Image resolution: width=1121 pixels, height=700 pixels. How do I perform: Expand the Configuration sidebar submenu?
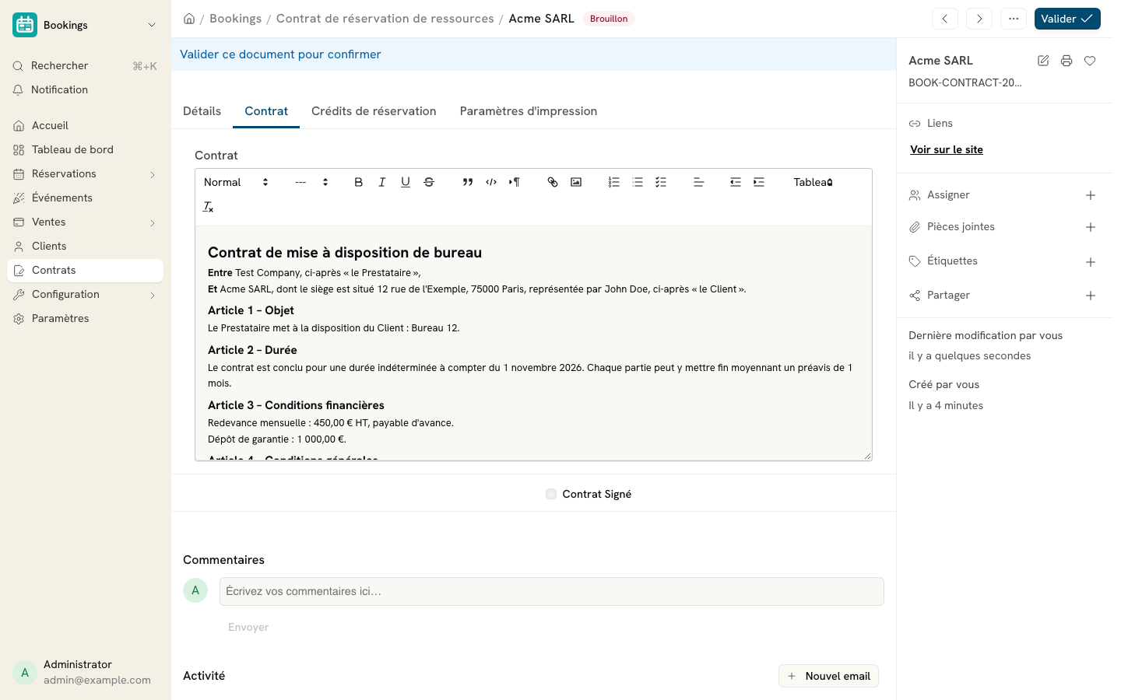click(x=153, y=295)
